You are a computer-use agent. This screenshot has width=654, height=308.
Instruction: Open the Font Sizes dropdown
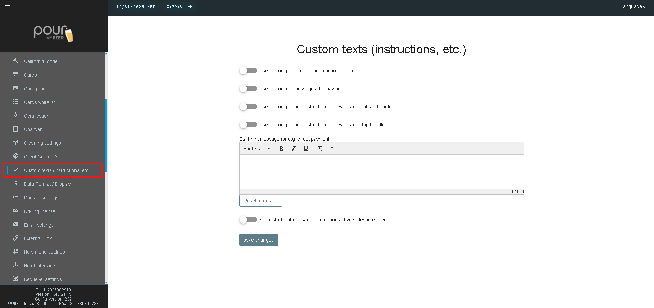click(256, 149)
